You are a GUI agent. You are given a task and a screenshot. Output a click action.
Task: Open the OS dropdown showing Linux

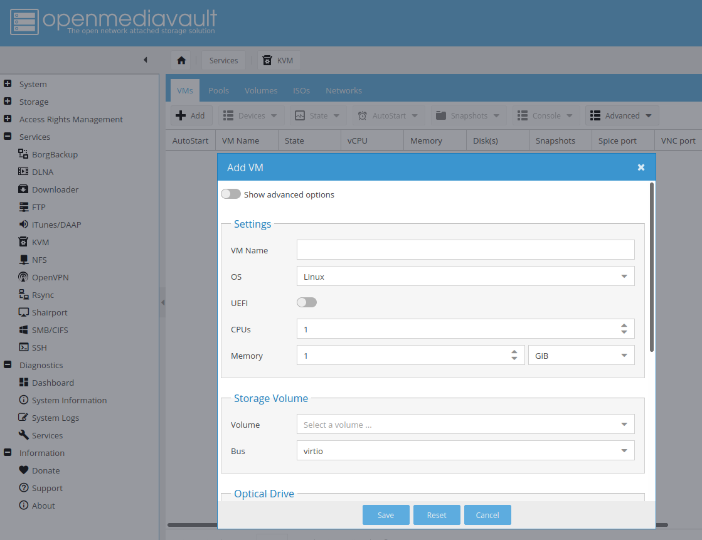pyautogui.click(x=465, y=277)
